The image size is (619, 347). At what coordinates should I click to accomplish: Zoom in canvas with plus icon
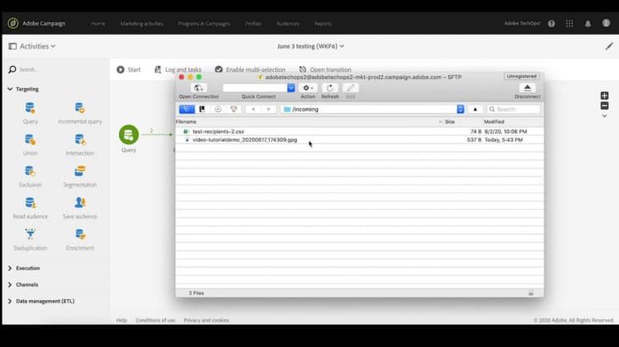(x=604, y=96)
